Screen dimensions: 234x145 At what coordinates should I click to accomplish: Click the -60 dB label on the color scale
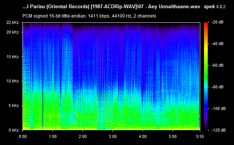coord(217,65)
